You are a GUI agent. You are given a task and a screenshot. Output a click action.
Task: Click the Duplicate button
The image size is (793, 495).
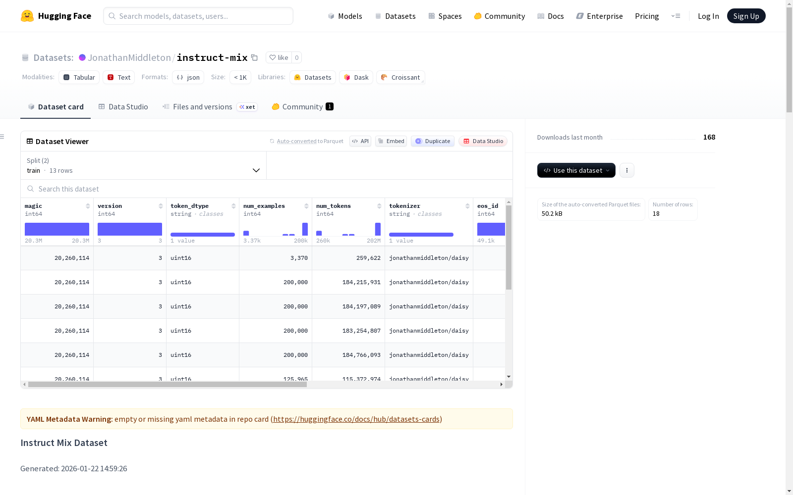coord(433,141)
